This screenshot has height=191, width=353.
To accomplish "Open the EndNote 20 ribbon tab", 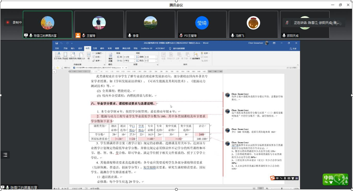I will pyautogui.click(x=146, y=48).
